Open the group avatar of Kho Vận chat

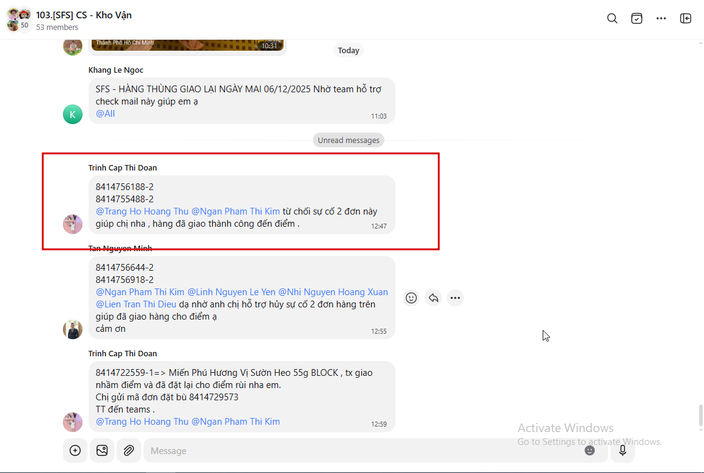click(x=19, y=20)
